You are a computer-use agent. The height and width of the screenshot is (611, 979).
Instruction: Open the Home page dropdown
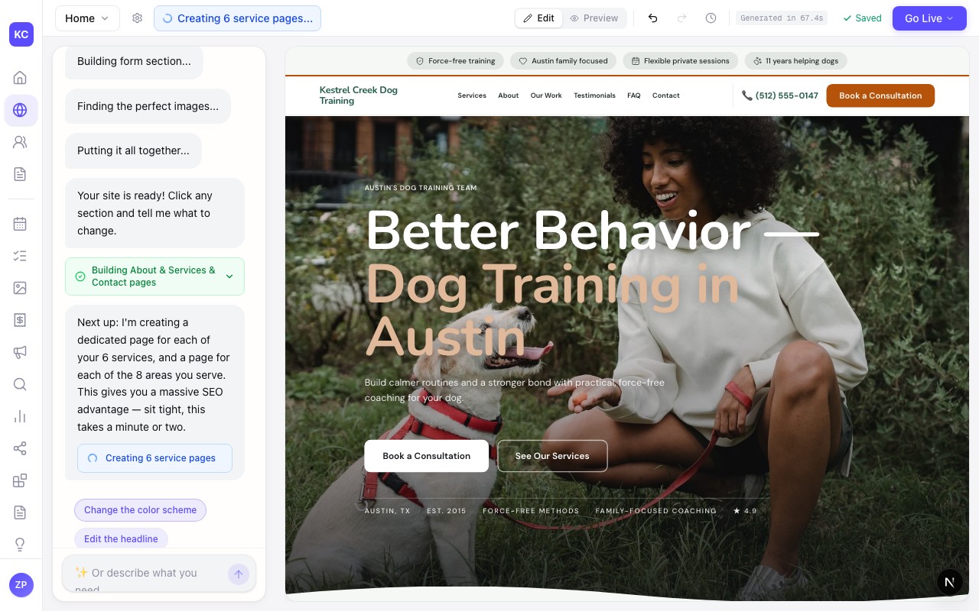click(87, 18)
